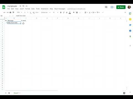Open the Format menu
Image resolution: width=133 pixels, height=99 pixels.
click(x=27, y=9)
